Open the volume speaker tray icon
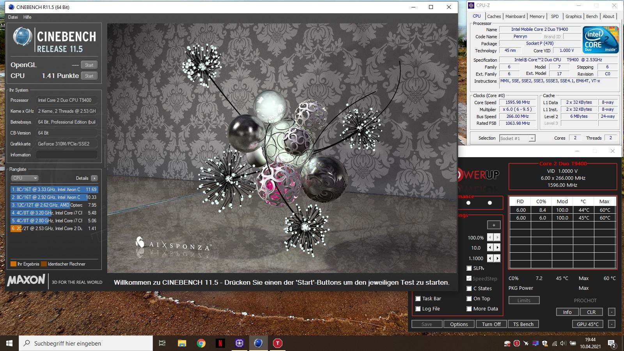Image resolution: width=624 pixels, height=351 pixels. pyautogui.click(x=563, y=344)
